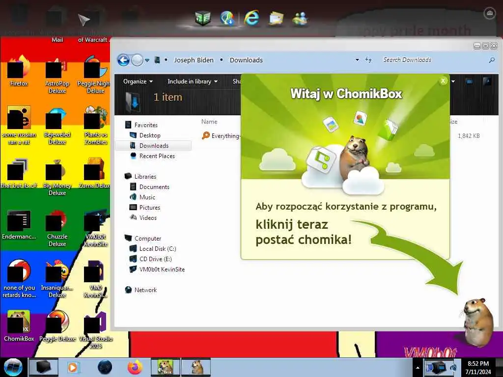Select Downloads in navigation pane

coord(153,145)
